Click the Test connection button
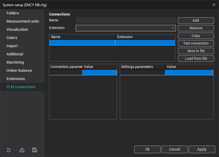Screen dimensions: 219x157 (196, 43)
